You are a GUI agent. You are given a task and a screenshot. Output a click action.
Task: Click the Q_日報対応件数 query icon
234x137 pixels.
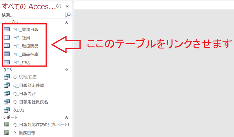coord(7,85)
